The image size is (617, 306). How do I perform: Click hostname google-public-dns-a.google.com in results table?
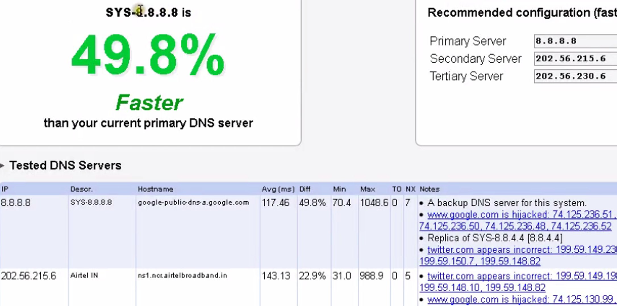193,202
